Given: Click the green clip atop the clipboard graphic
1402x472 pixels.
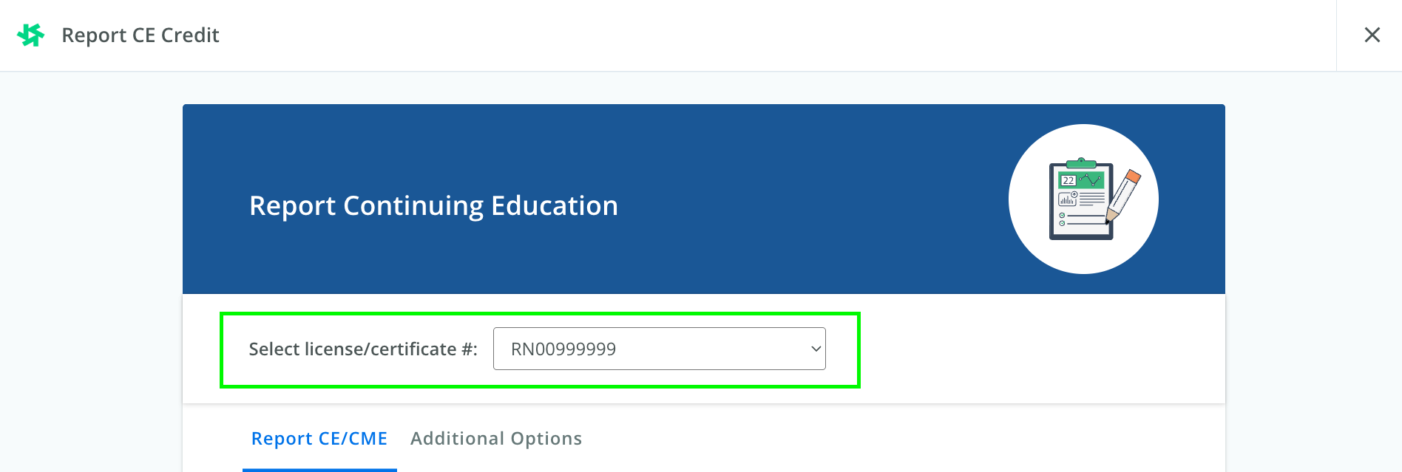Looking at the screenshot, I should pos(1081,163).
